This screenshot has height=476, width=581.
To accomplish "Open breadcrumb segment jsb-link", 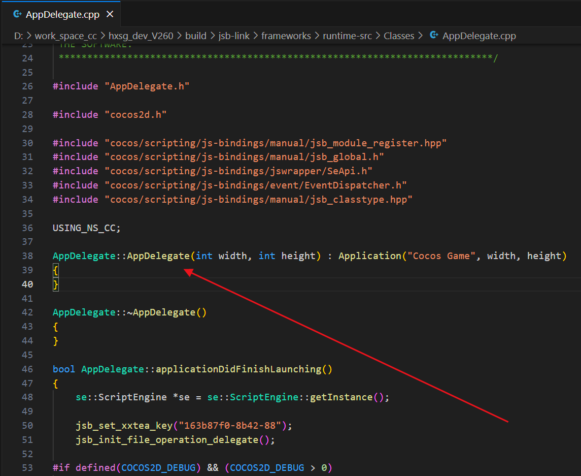I will [234, 36].
